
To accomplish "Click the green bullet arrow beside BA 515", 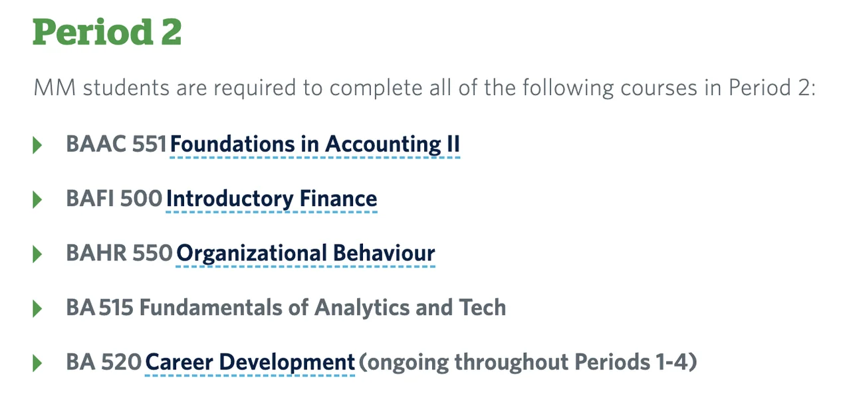I will click(x=37, y=308).
